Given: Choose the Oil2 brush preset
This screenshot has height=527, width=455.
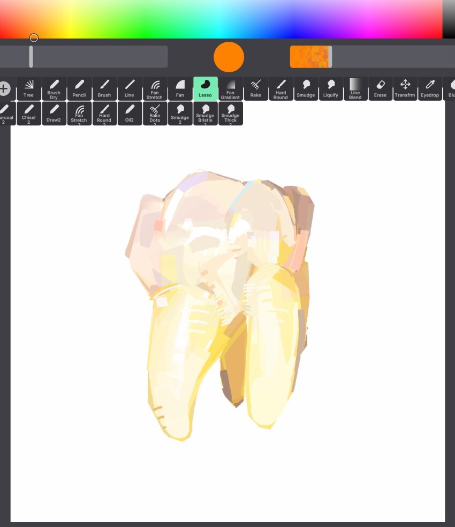Looking at the screenshot, I should pyautogui.click(x=129, y=114).
